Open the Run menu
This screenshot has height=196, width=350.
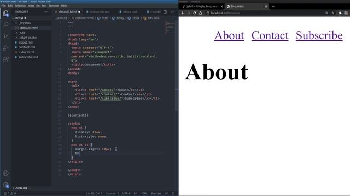click(44, 5)
